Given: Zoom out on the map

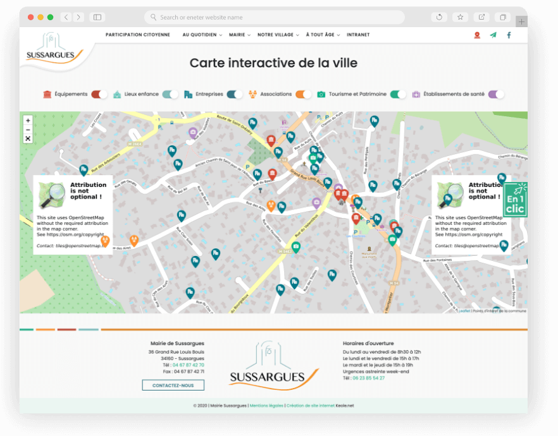Looking at the screenshot, I should point(28,130).
